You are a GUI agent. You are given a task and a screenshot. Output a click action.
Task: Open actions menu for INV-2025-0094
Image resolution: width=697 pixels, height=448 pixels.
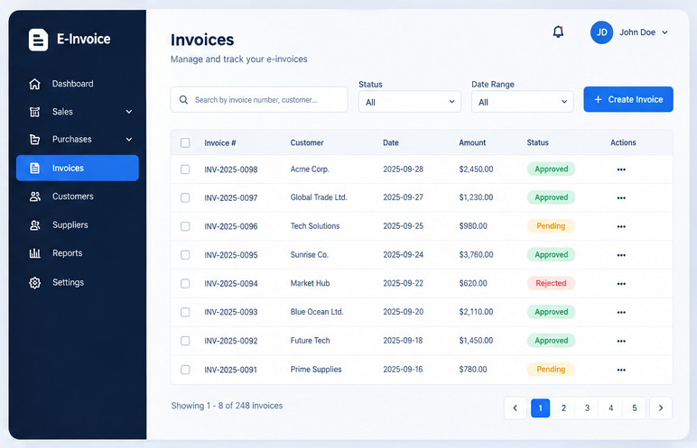tap(621, 284)
